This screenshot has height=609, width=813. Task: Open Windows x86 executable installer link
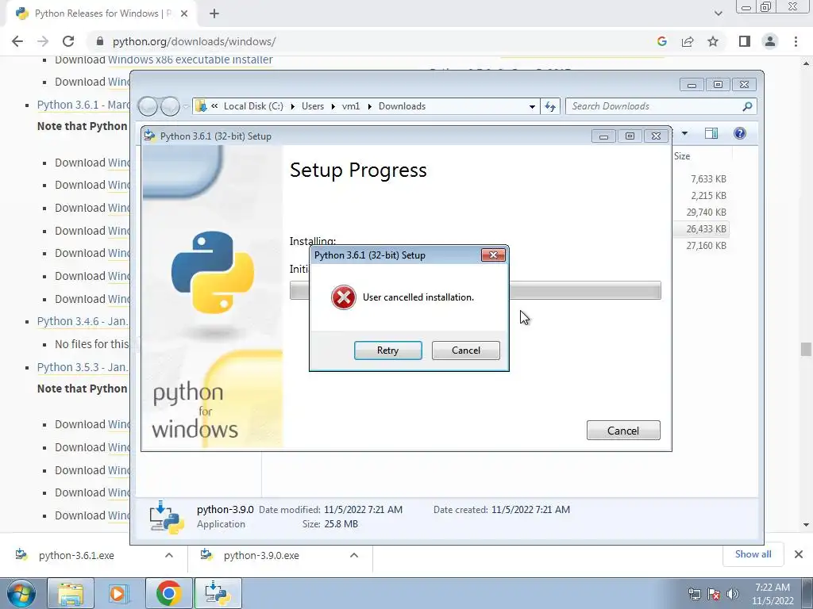[x=191, y=59]
